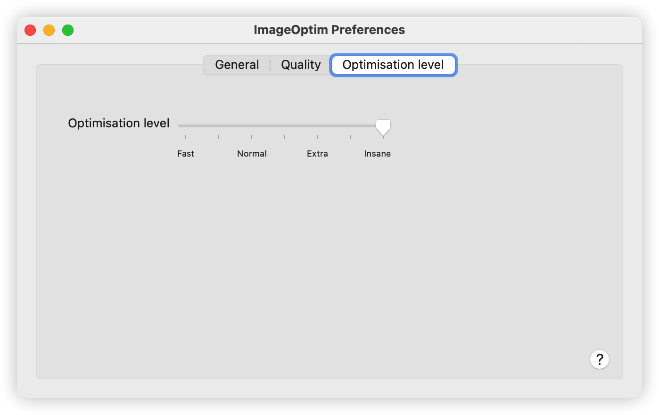The width and height of the screenshot is (659, 415).
Task: Click the tick mark under Fast
Action: tap(185, 136)
